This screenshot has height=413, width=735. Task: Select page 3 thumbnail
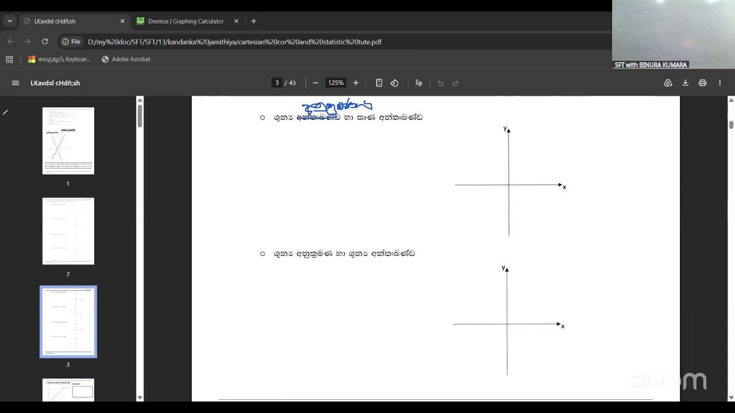(x=68, y=322)
